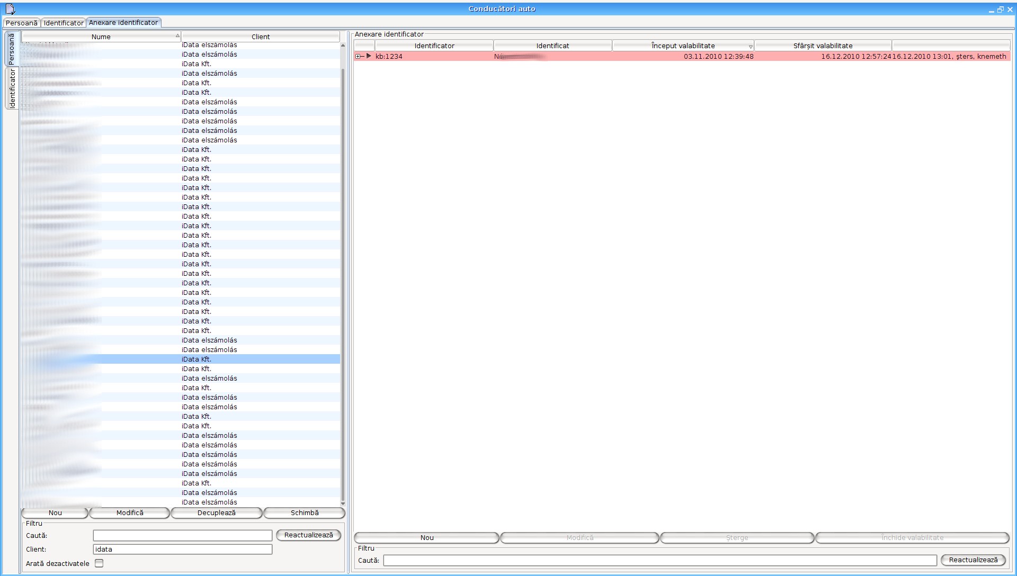Select the vertical Persoană side tab

tap(12, 49)
